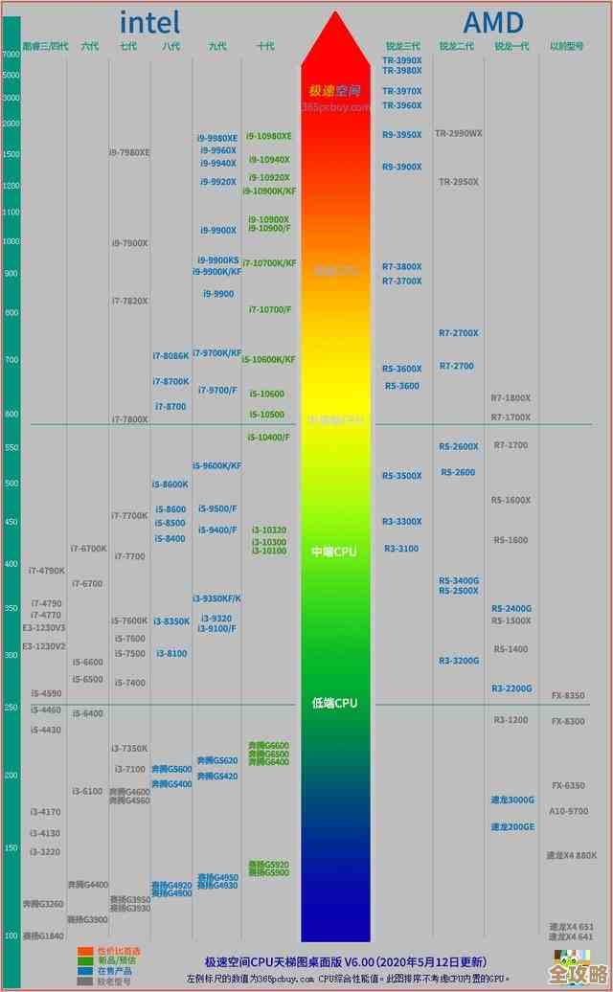Click the 365pcbuy.com link on arrow
Image resolution: width=613 pixels, height=992 pixels.
[335, 107]
